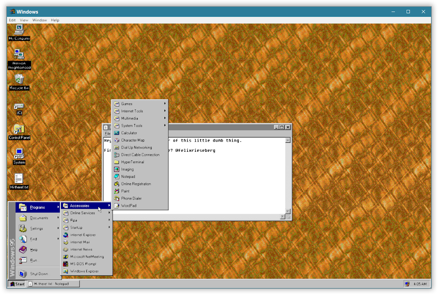This screenshot has height=295, width=438.
Task: Launch Microsoft NetMeeting from Programs
Action: pos(87,257)
